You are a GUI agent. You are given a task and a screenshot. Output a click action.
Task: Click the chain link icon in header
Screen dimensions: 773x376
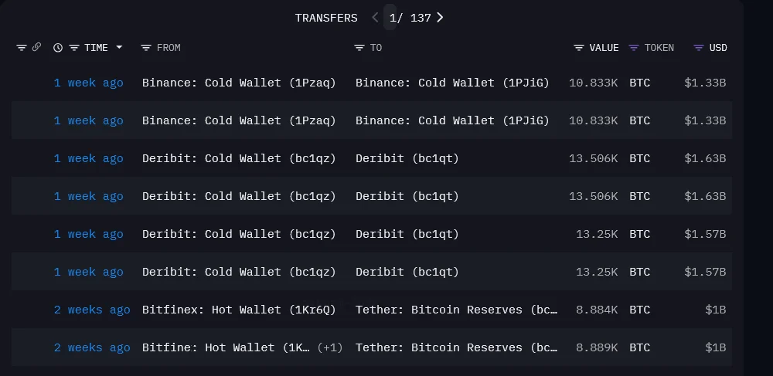click(36, 48)
